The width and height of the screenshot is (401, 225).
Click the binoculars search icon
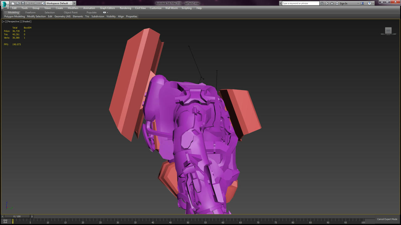[x=322, y=3]
